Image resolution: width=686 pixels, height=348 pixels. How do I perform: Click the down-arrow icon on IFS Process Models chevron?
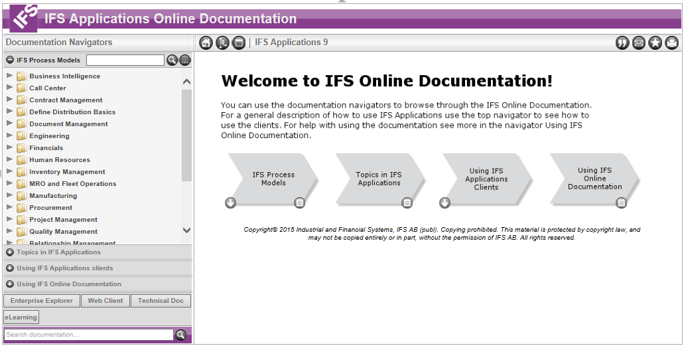[230, 203]
